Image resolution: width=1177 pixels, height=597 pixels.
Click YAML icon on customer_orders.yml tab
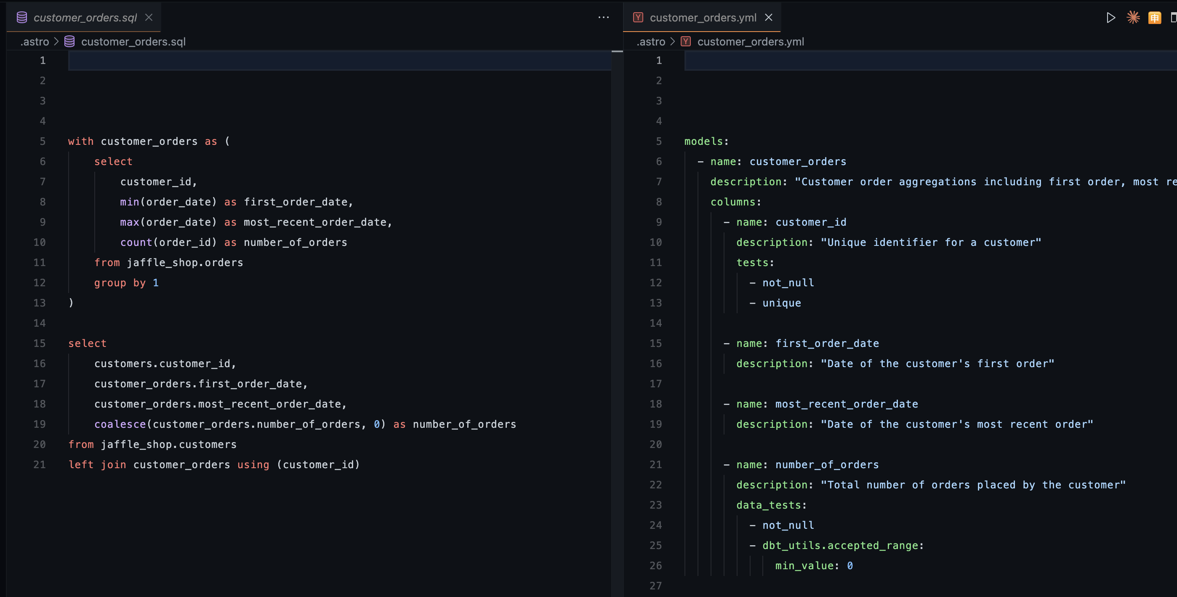click(638, 18)
